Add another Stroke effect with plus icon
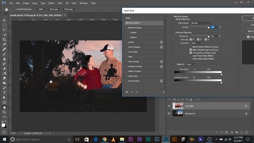This screenshot has width=254, height=143. pyautogui.click(x=162, y=42)
